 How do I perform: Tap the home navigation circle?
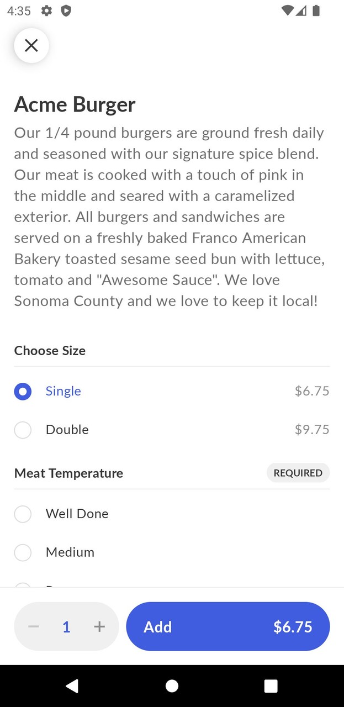(172, 686)
